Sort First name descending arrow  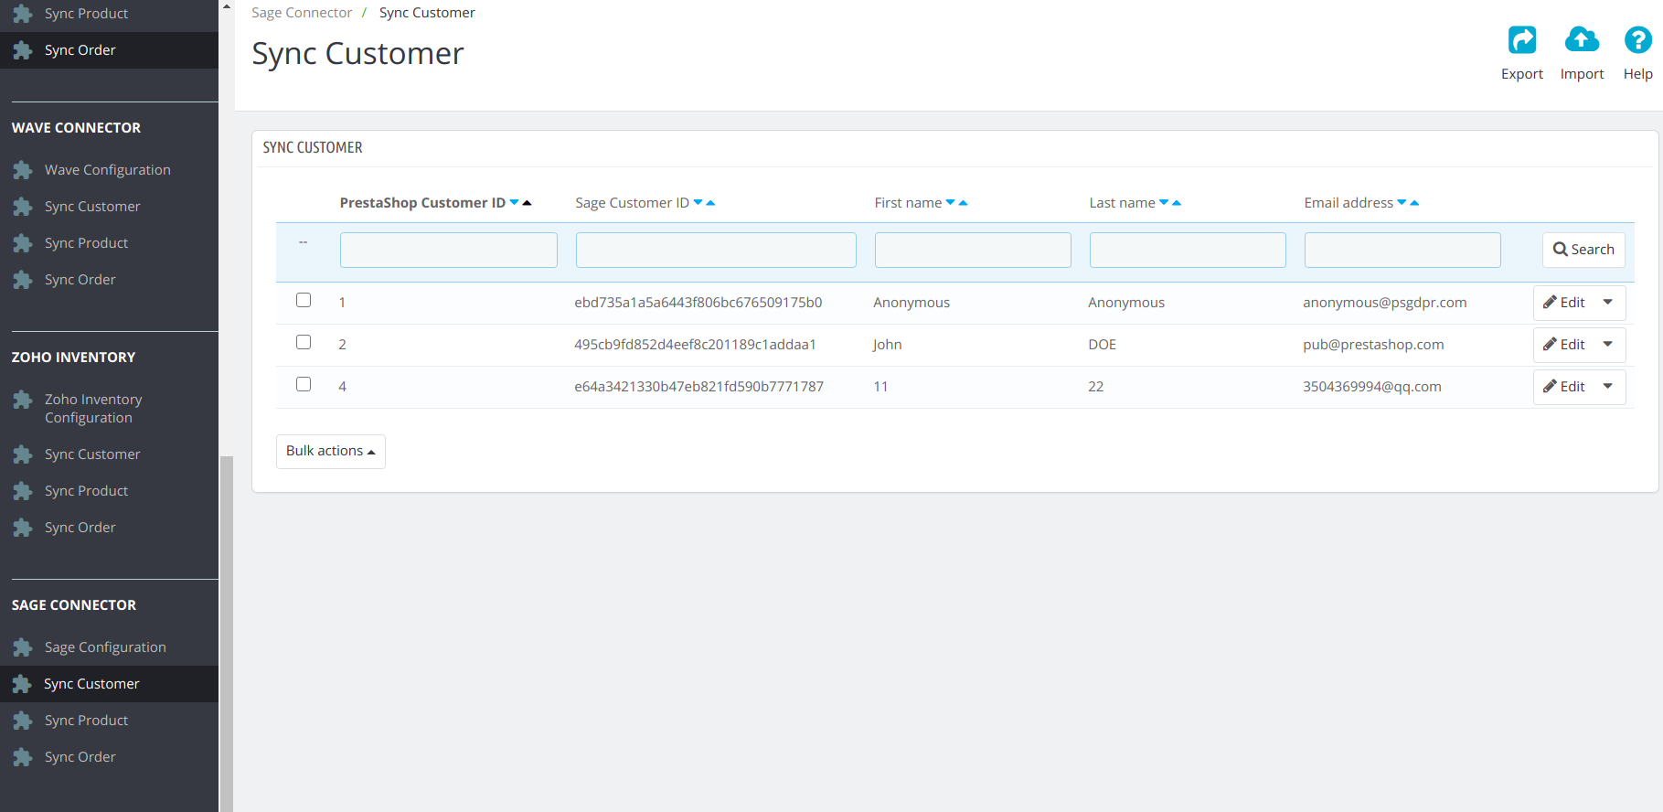[951, 202]
